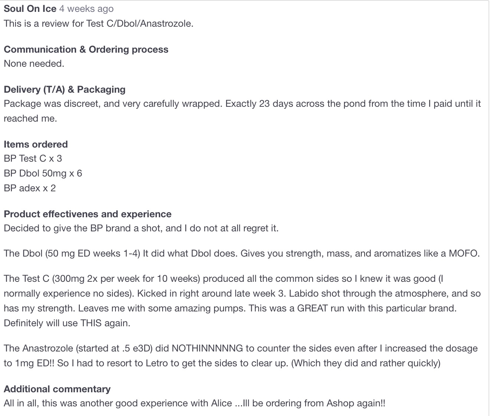
Task: Open the Soul On Ice author profile
Action: 30,9
